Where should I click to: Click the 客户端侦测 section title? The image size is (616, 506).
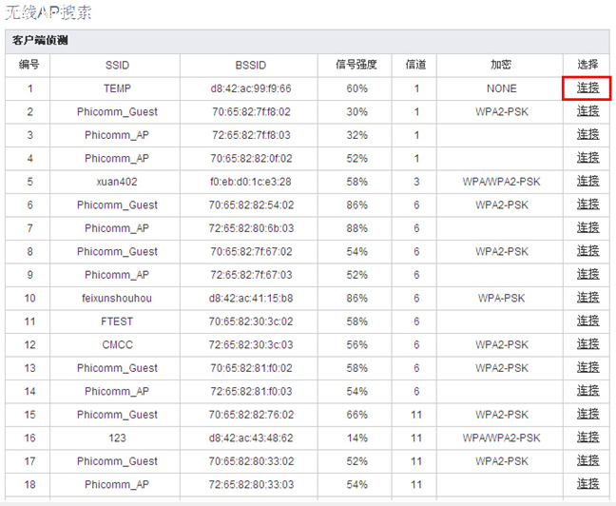[40, 41]
